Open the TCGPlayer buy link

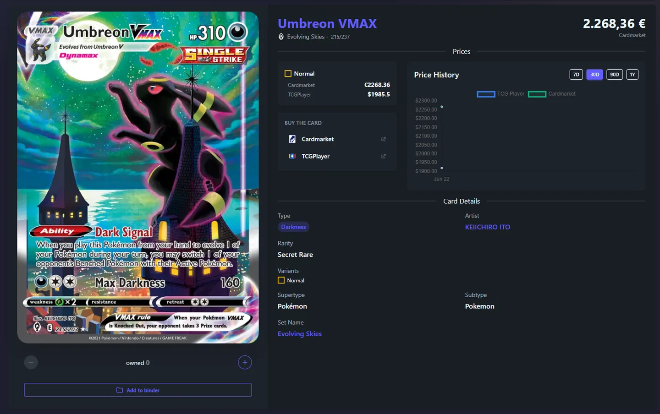pos(337,156)
